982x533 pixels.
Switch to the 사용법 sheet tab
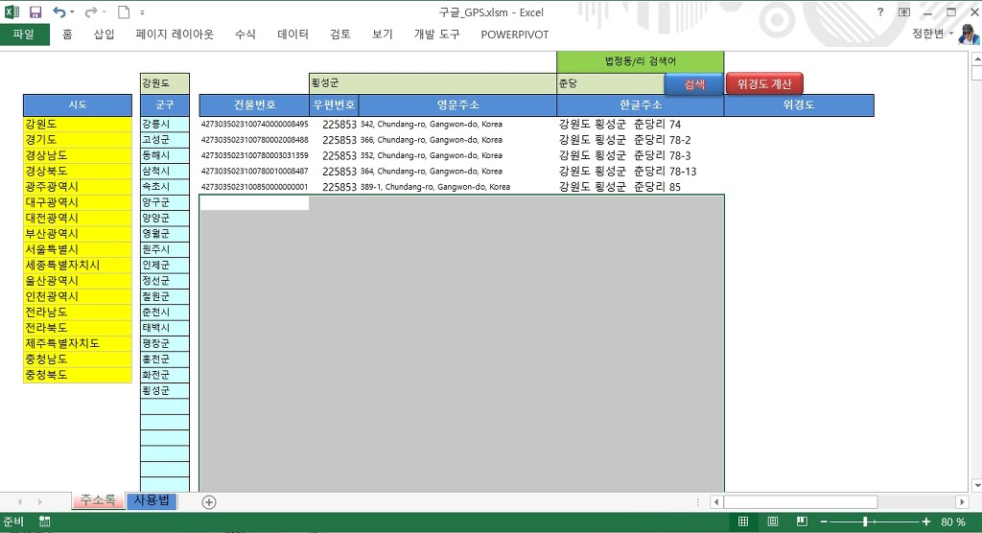point(152,500)
